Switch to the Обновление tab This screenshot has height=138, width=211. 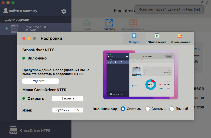click(x=157, y=39)
